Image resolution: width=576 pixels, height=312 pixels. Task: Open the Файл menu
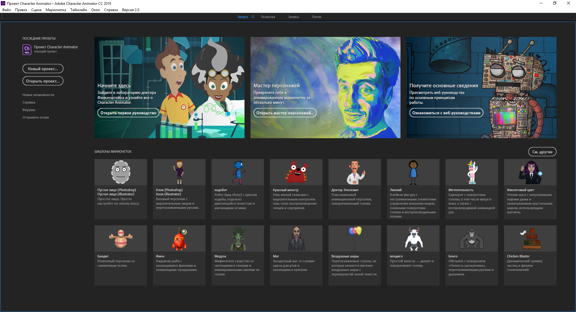[x=6, y=10]
